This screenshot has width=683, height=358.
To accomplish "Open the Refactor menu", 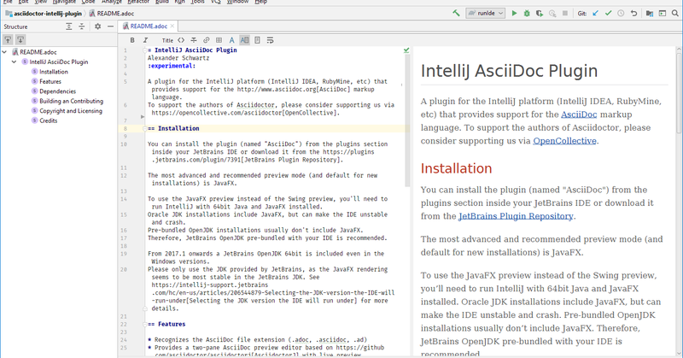I will pos(138,2).
